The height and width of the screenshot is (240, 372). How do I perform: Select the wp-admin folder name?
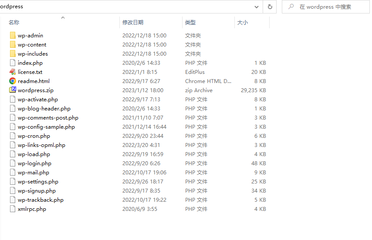pos(30,36)
